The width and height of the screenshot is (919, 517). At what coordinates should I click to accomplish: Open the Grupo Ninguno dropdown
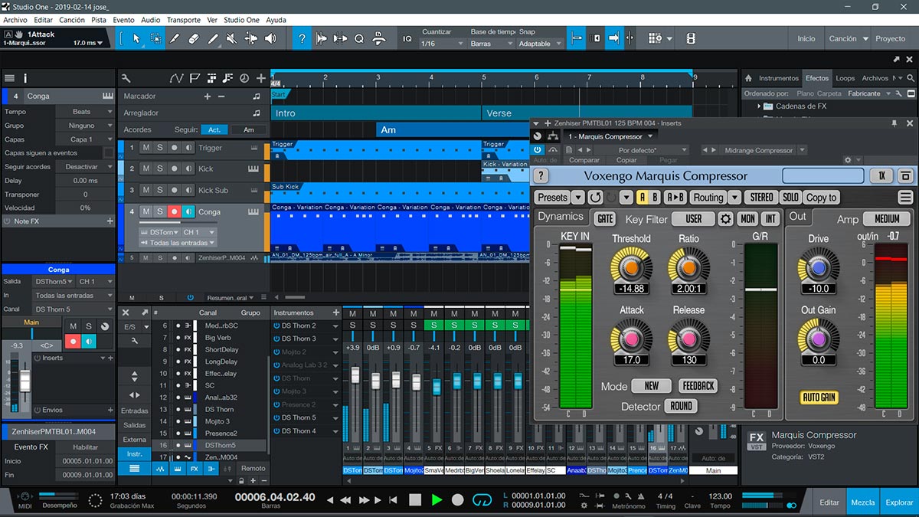[85, 126]
